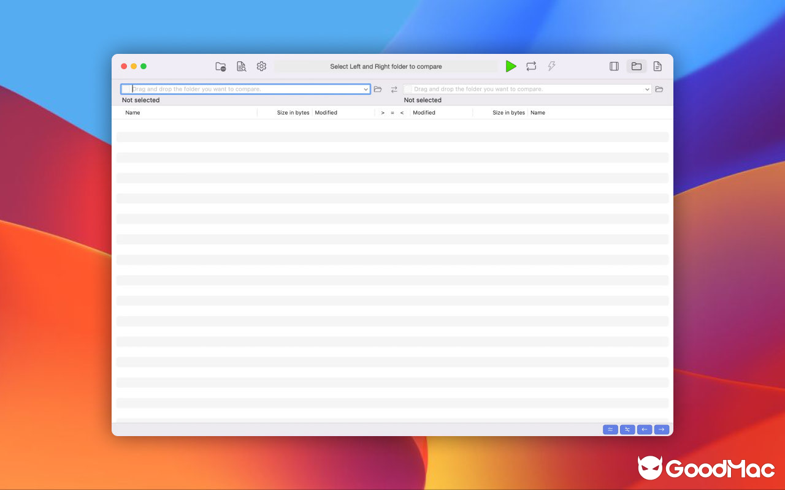Open the left folder path dropdown

pyautogui.click(x=366, y=89)
